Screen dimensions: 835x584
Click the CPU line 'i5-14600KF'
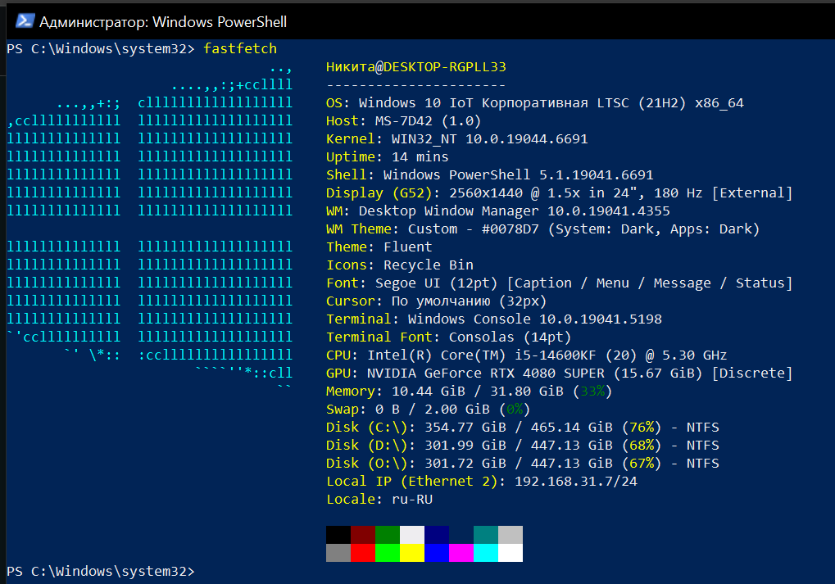(527, 355)
